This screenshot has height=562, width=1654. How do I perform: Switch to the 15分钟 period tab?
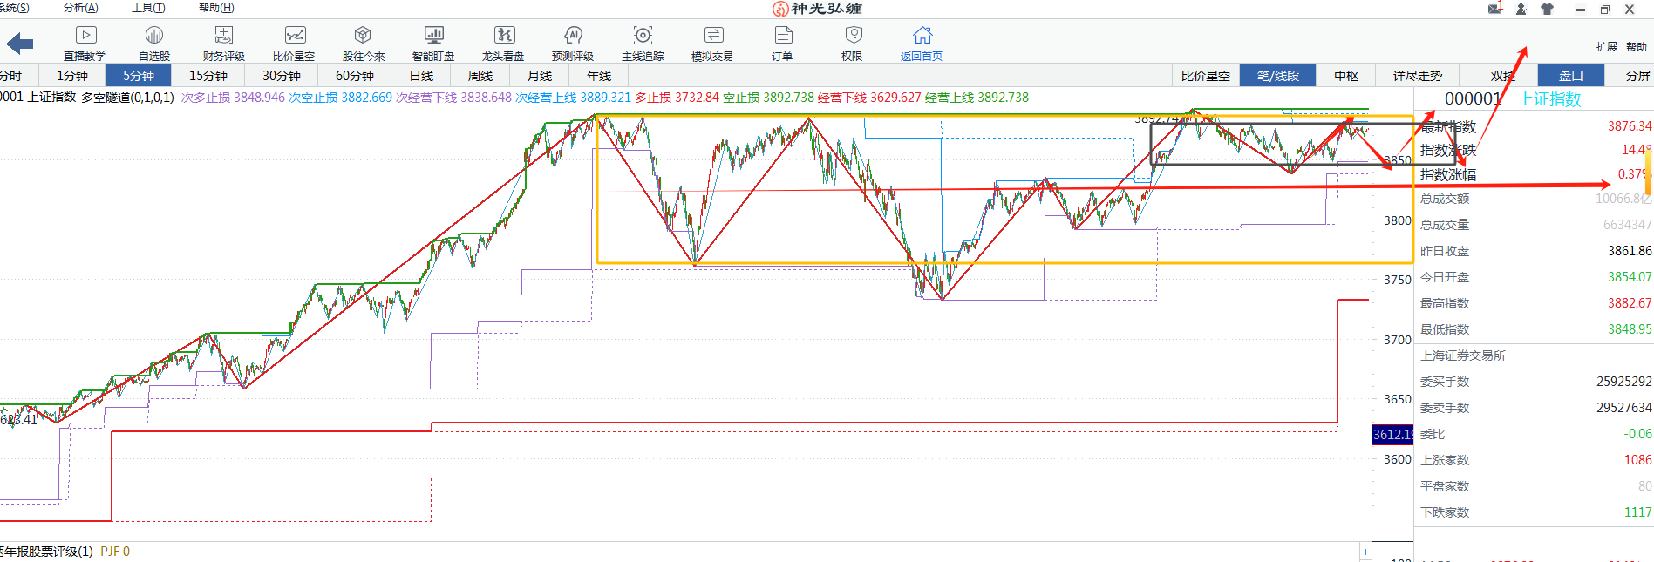pos(208,76)
